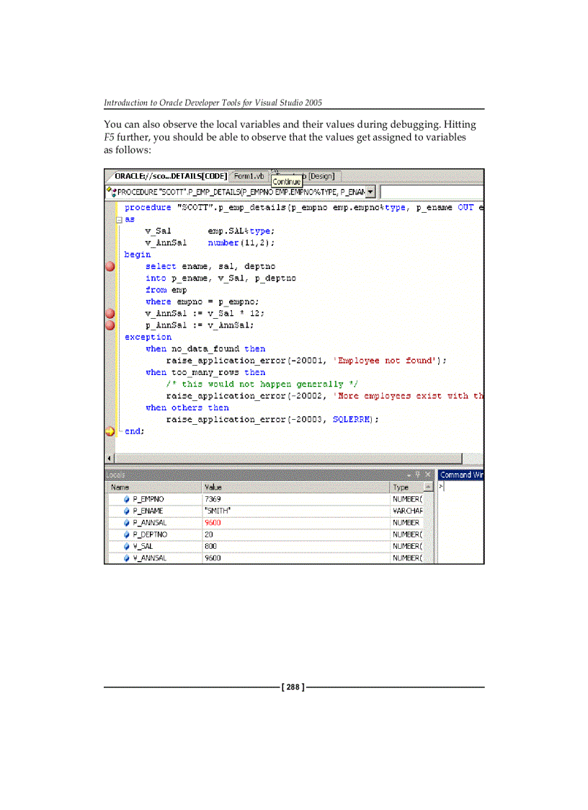Screen dimensions: 588x810
Task: Toggle the breakpoint beside the select statement
Action: click(110, 265)
